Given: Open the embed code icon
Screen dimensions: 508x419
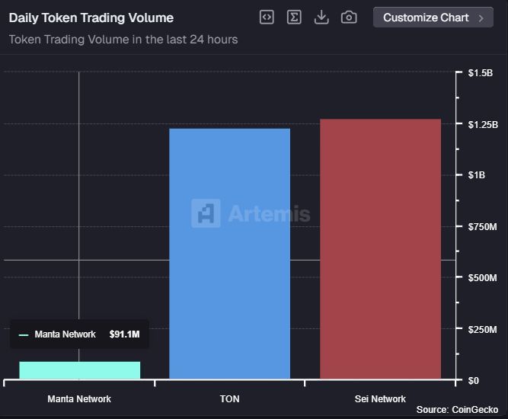Looking at the screenshot, I should coord(267,18).
